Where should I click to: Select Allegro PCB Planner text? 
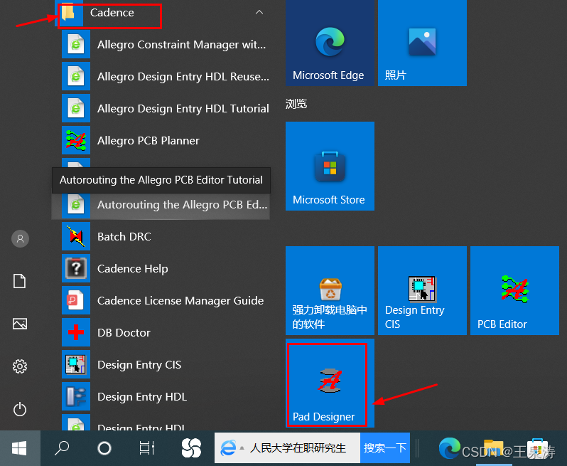(x=148, y=140)
